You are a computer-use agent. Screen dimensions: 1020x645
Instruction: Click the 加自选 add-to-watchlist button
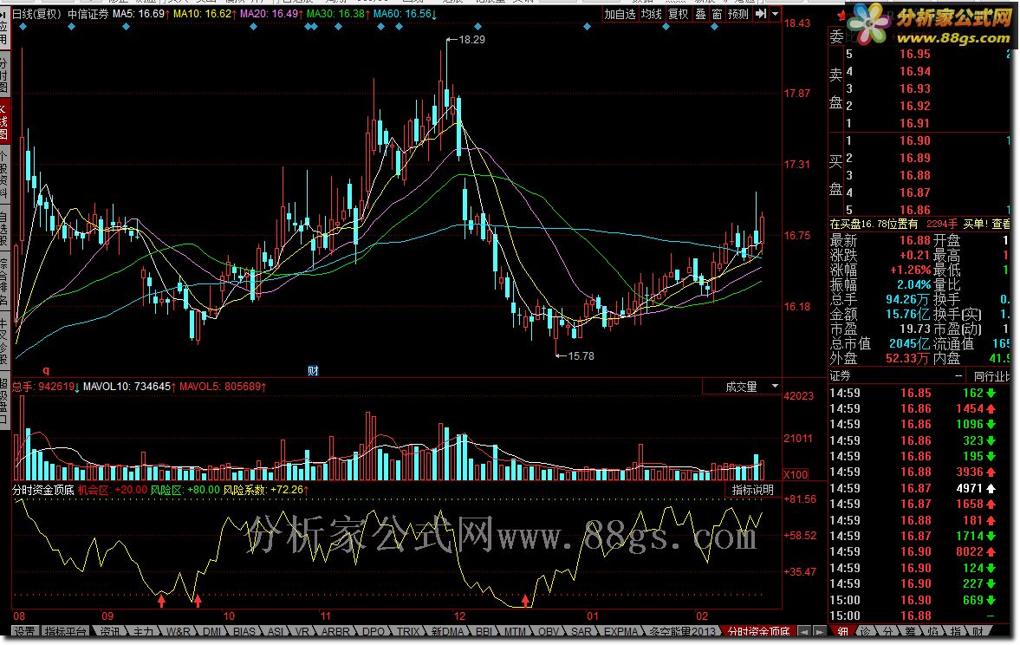pyautogui.click(x=620, y=14)
